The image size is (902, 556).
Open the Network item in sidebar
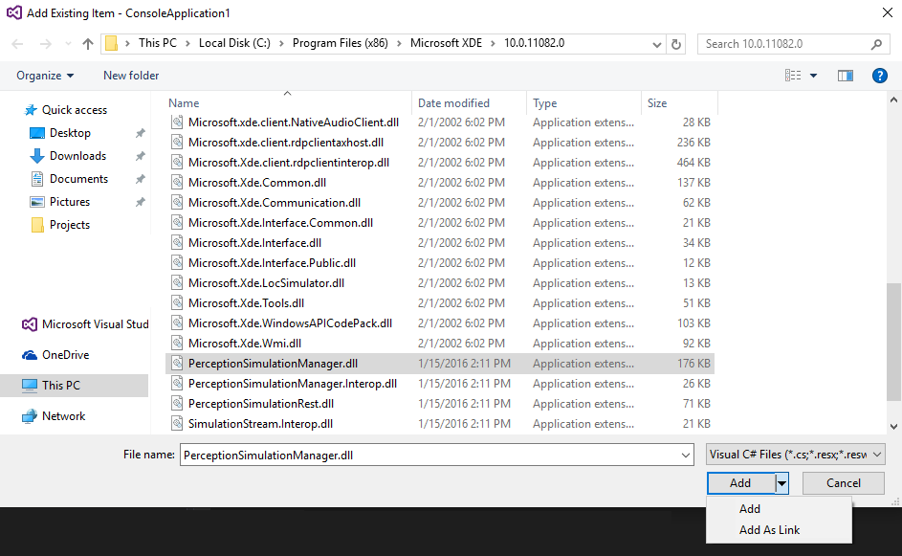(x=61, y=416)
